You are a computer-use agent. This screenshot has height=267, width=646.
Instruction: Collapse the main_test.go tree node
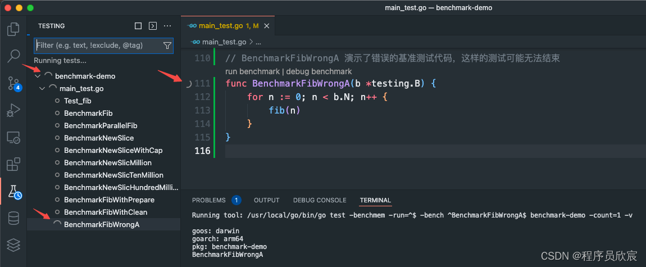tap(42, 89)
